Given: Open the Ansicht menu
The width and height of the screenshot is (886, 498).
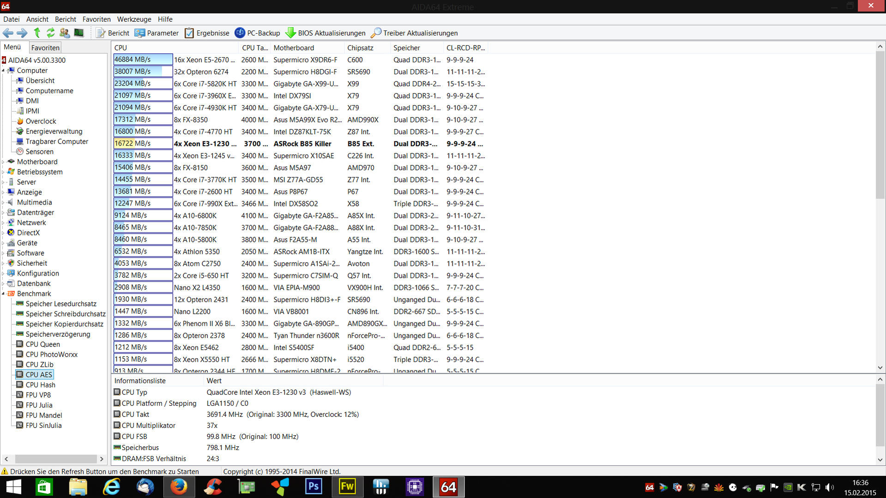Looking at the screenshot, I should coord(37,19).
